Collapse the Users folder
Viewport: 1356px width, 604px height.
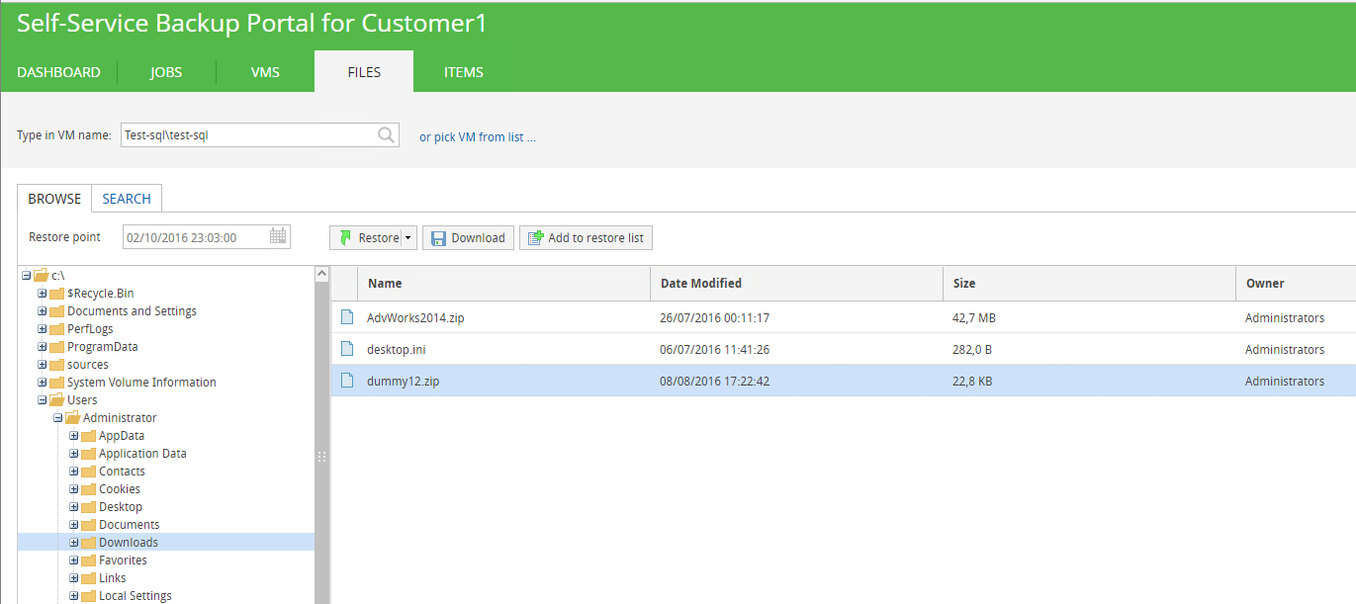[42, 400]
